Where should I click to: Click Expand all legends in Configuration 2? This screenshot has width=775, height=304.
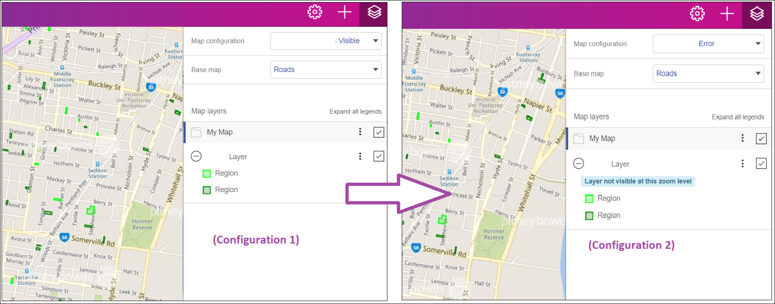[x=738, y=117]
